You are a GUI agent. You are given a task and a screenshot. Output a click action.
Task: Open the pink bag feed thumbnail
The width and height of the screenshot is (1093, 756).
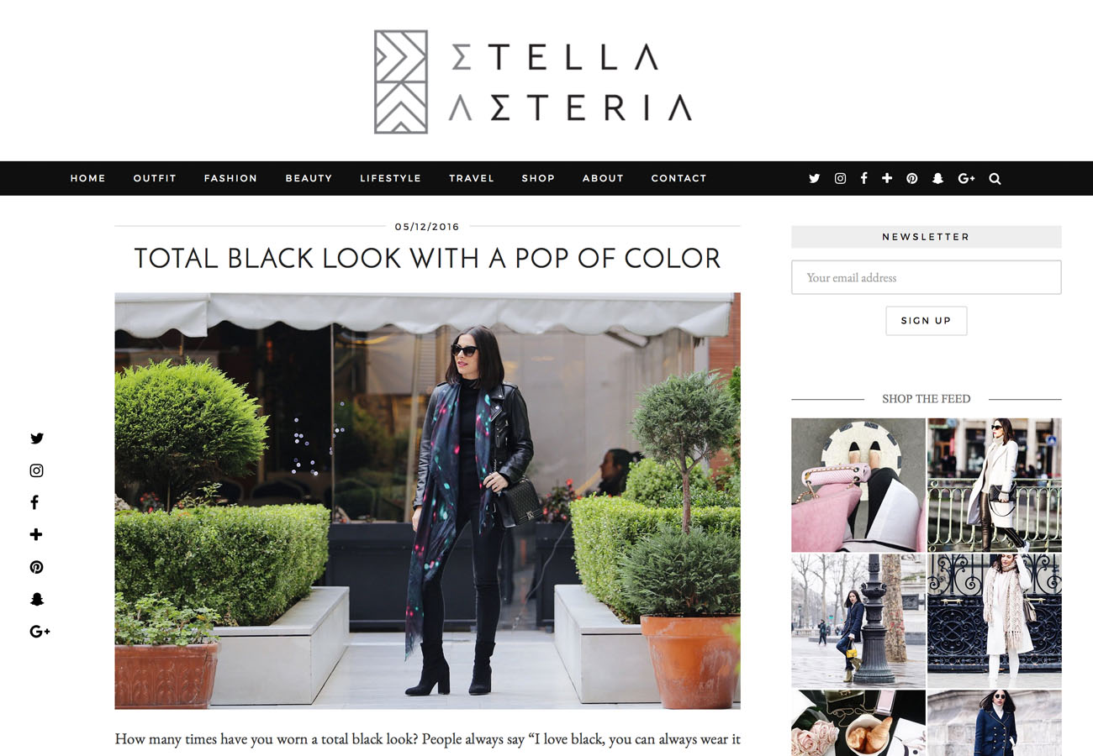click(858, 485)
